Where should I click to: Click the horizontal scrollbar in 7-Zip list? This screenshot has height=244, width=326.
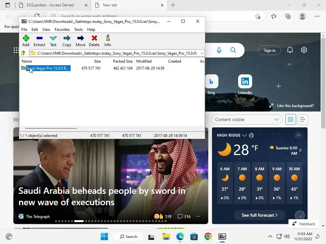tap(51, 128)
